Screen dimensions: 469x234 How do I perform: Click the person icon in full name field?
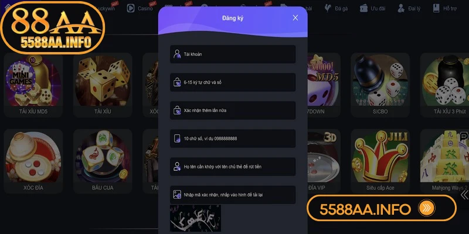pos(177,167)
